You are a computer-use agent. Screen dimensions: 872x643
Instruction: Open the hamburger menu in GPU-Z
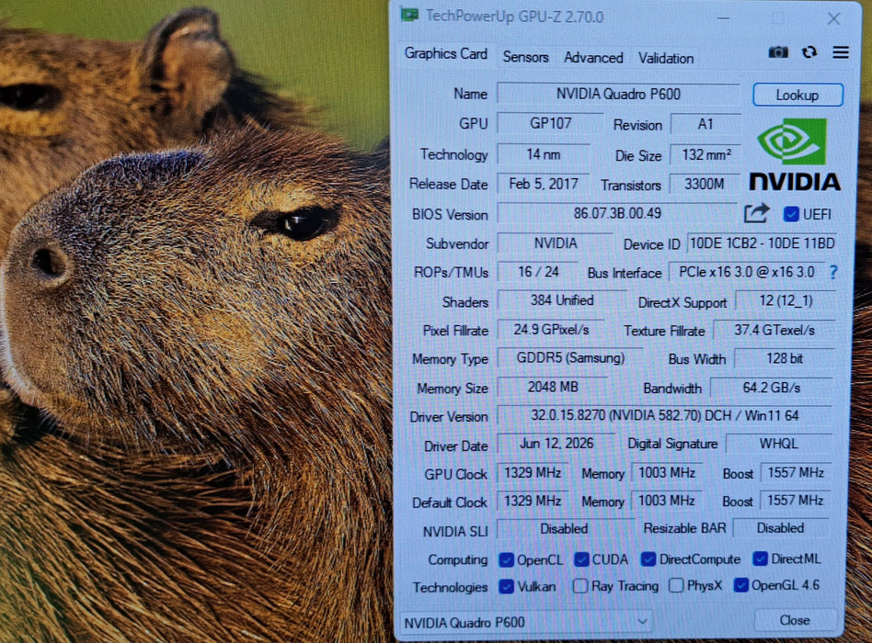841,52
